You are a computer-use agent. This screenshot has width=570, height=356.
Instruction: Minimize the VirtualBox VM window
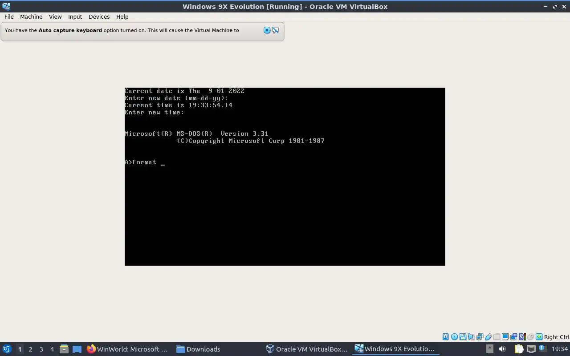click(x=546, y=6)
